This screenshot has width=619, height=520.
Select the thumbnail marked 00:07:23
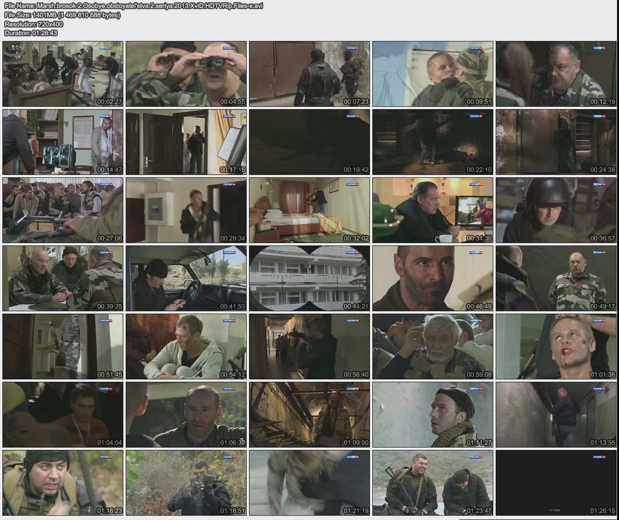309,74
